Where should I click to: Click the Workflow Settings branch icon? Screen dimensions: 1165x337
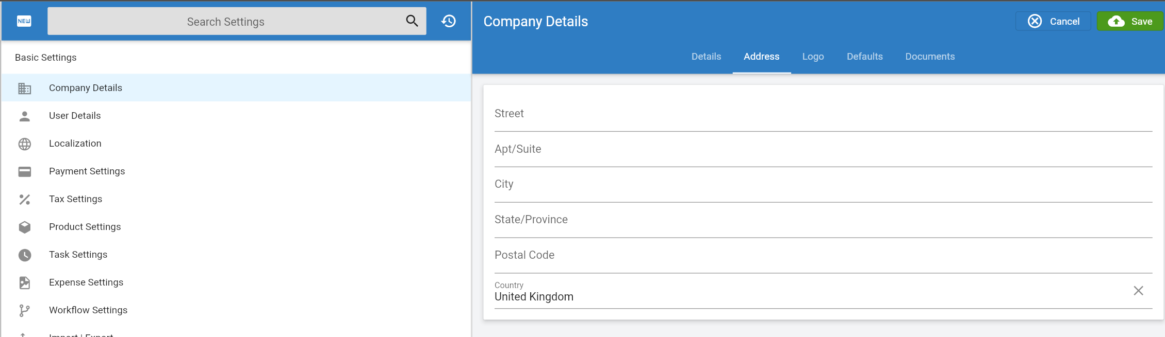24,311
